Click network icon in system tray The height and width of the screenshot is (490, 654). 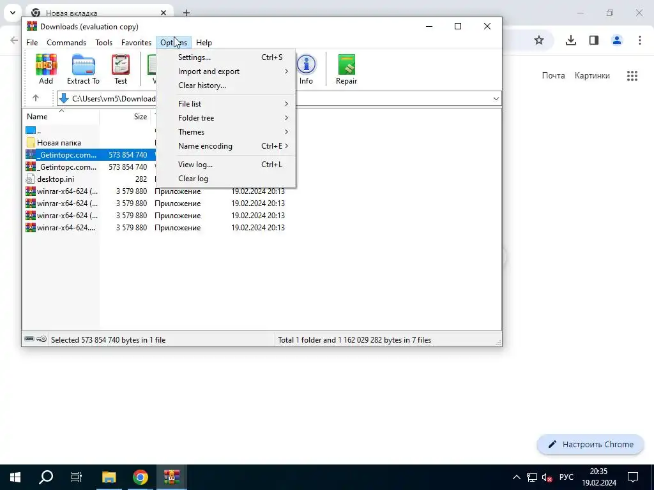tap(532, 477)
